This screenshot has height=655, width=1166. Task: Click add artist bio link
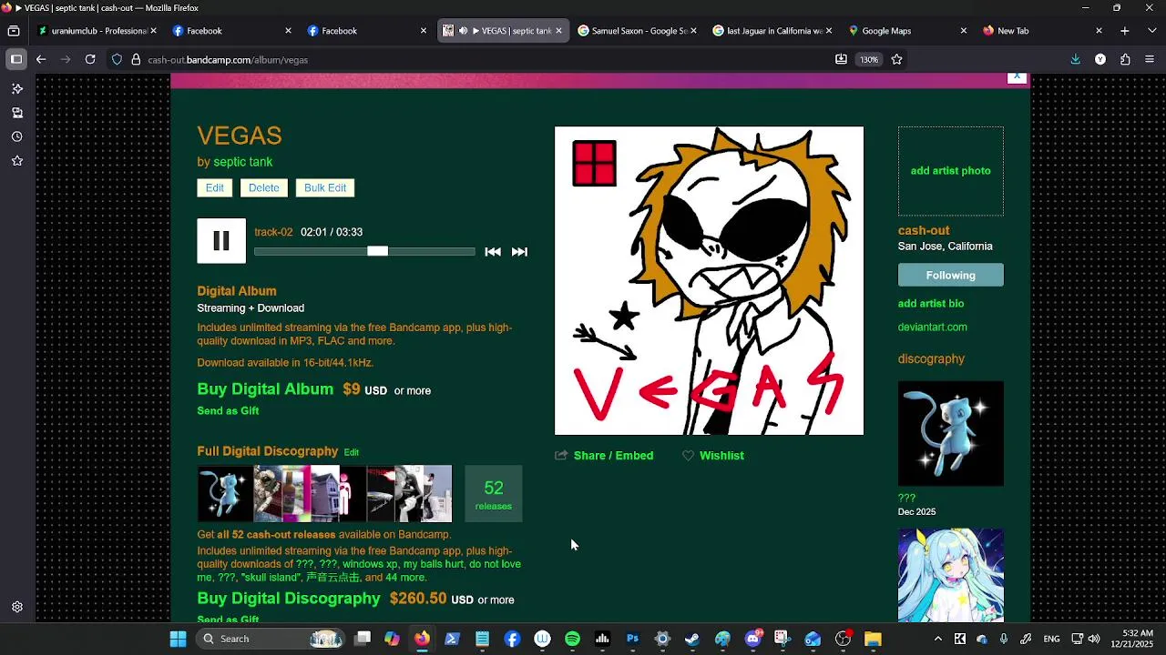pos(931,304)
